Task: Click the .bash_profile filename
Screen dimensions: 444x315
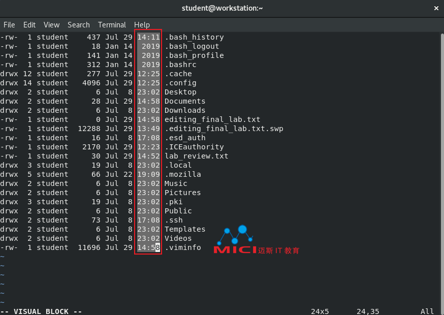Action: click(194, 55)
